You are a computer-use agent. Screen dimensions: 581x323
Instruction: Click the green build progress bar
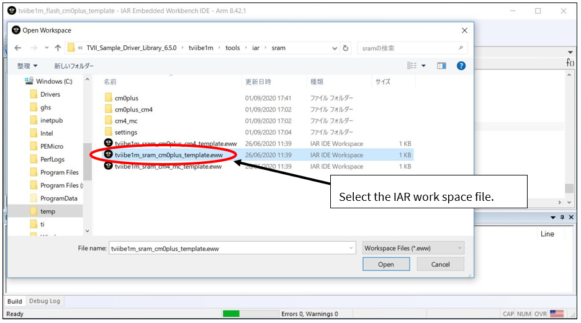pyautogui.click(x=231, y=314)
